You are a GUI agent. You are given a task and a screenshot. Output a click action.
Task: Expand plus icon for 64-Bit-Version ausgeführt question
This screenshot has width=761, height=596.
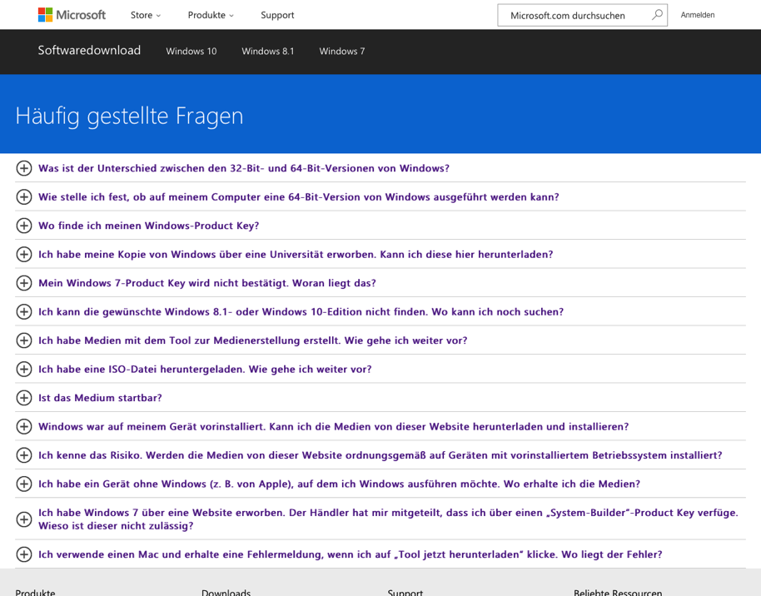[x=24, y=197]
